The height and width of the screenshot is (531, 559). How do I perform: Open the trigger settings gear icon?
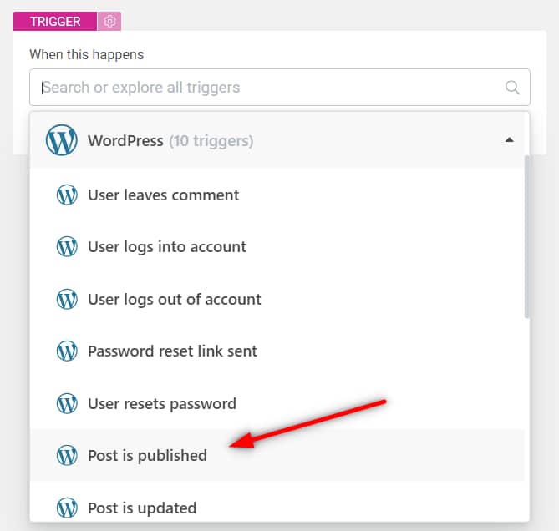[x=109, y=22]
